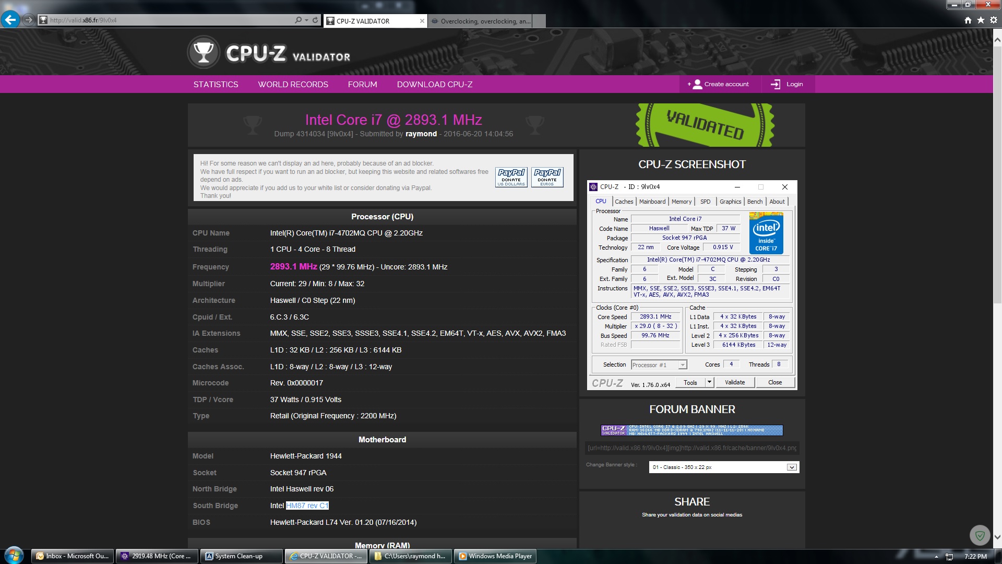The width and height of the screenshot is (1002, 564).
Task: Click the Intel inside Core i7 logo
Action: pos(766,233)
